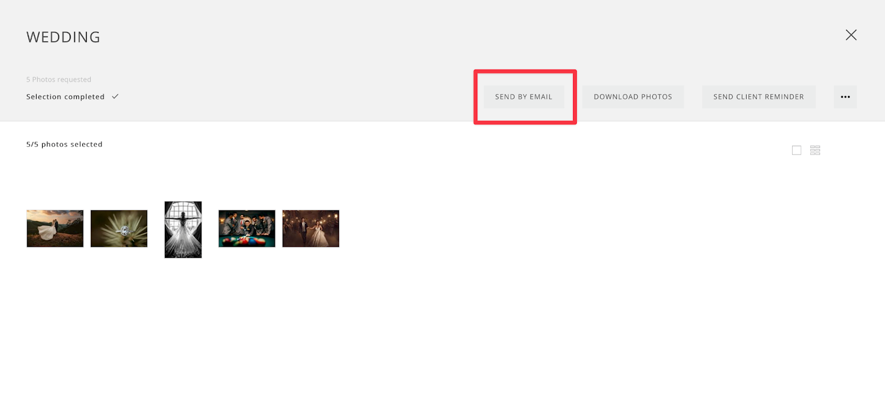This screenshot has height=418, width=885.
Task: Click the WEDDING gallery title
Action: click(x=63, y=37)
